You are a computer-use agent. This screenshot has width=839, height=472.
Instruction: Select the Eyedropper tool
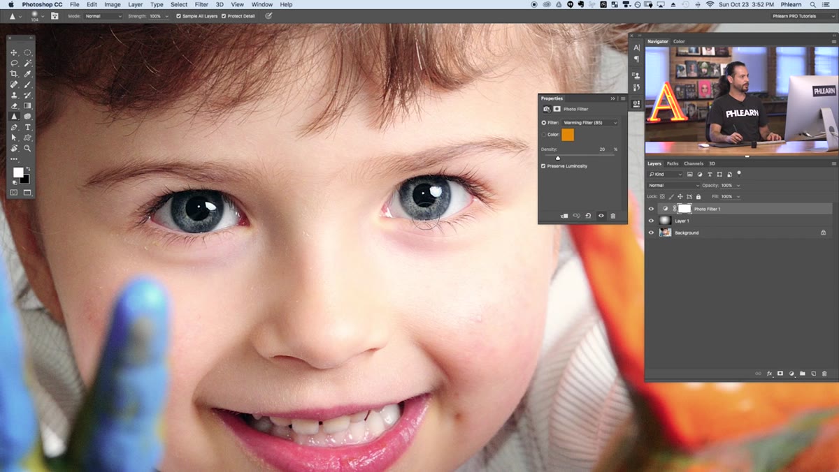tap(28, 73)
